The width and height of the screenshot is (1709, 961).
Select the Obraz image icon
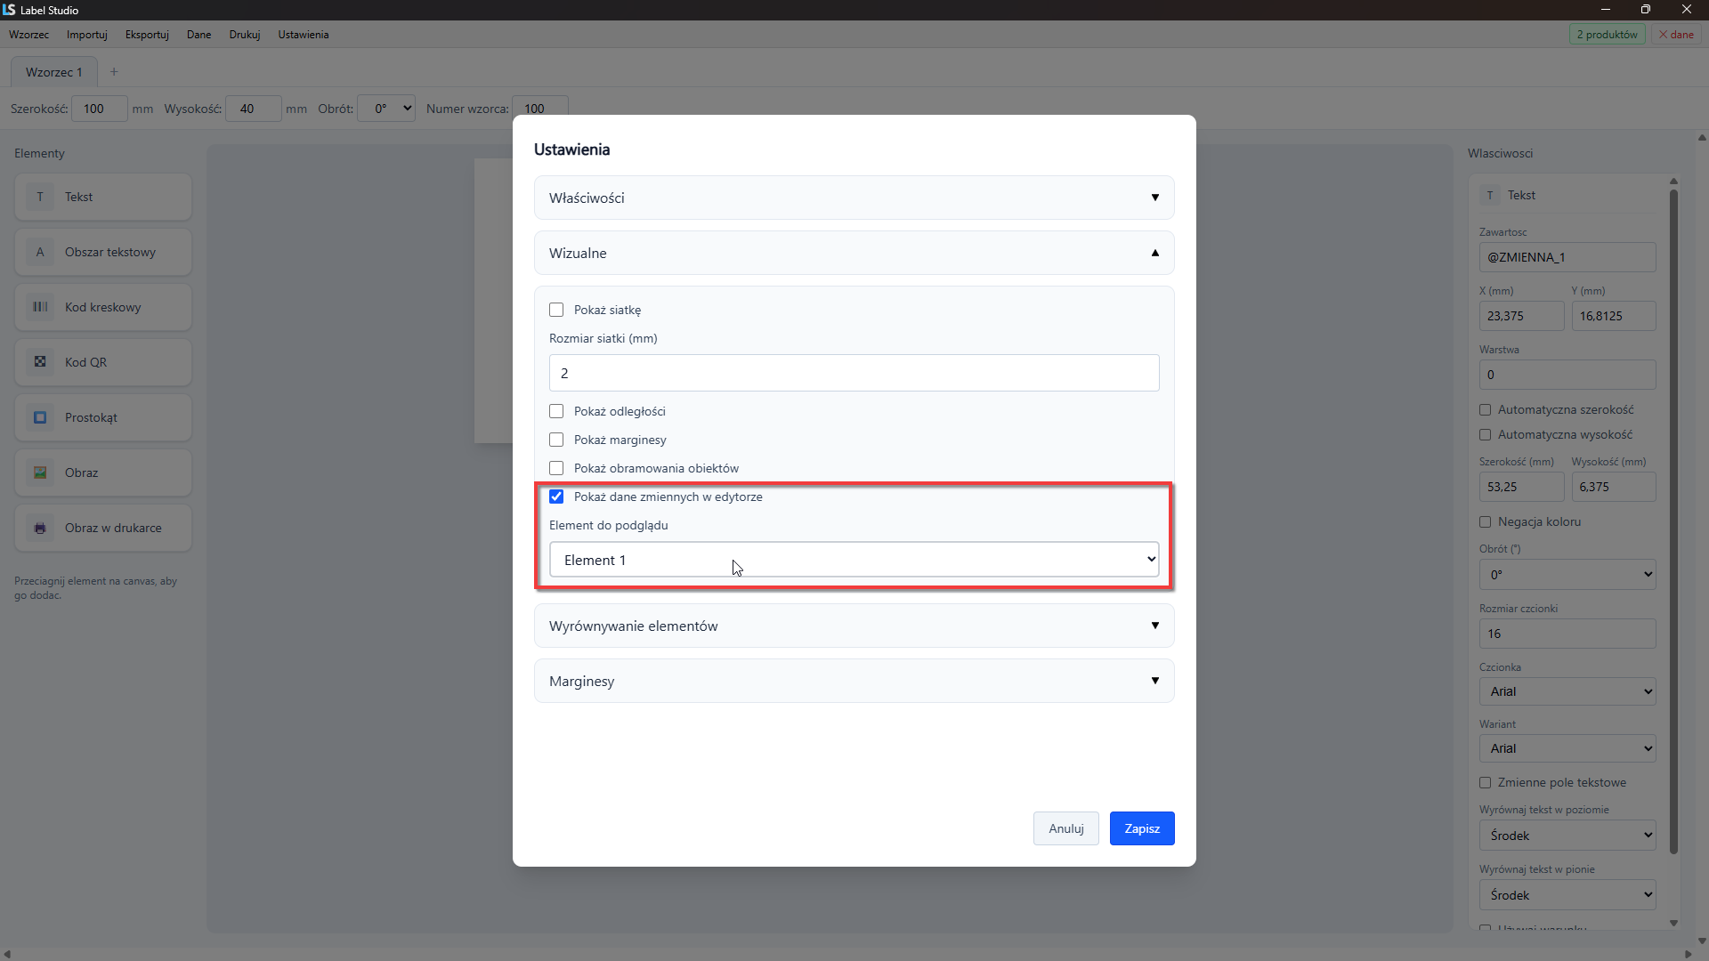tap(40, 472)
